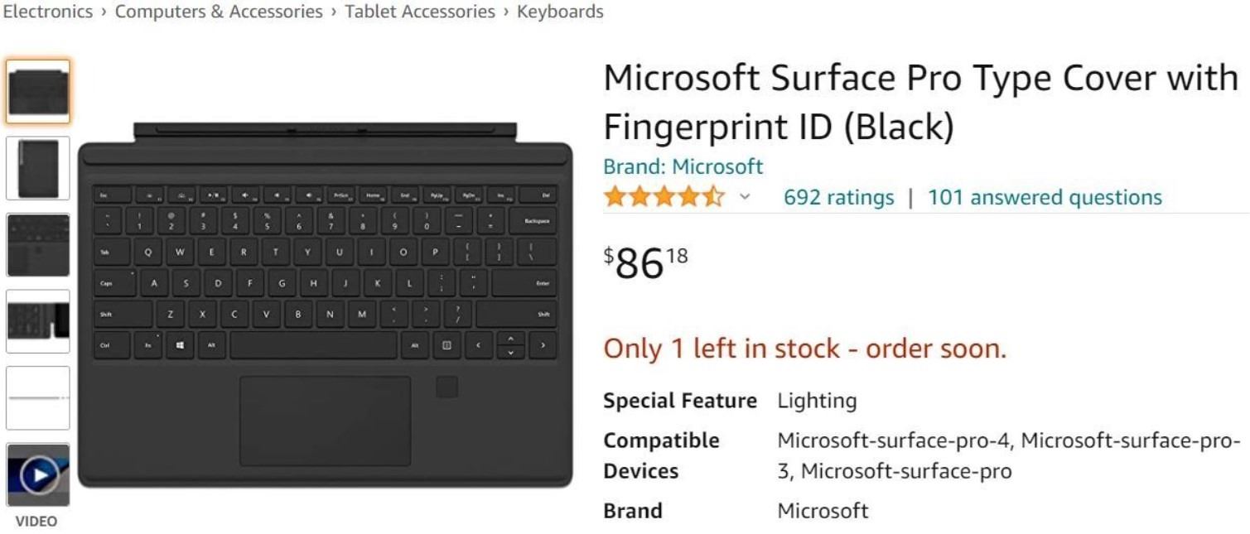Screen dimensions: 1250x534
Task: Expand the rating breakdown chevron
Action: point(745,197)
